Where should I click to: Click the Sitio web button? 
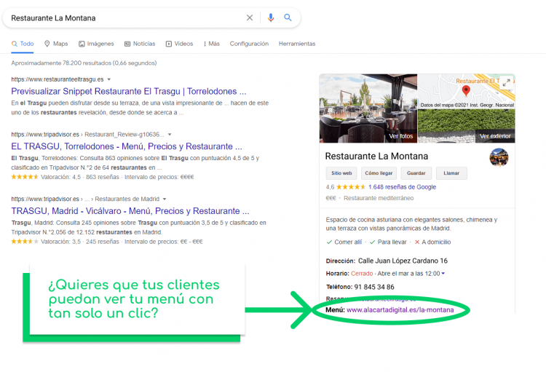pyautogui.click(x=341, y=173)
